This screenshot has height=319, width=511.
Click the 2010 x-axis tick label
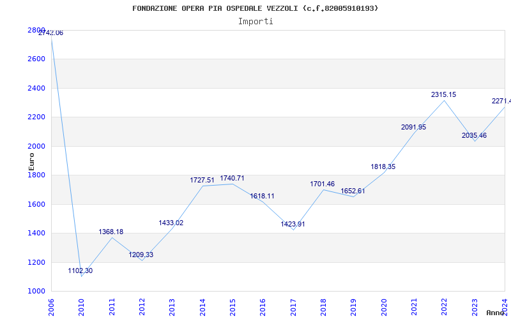click(82, 308)
